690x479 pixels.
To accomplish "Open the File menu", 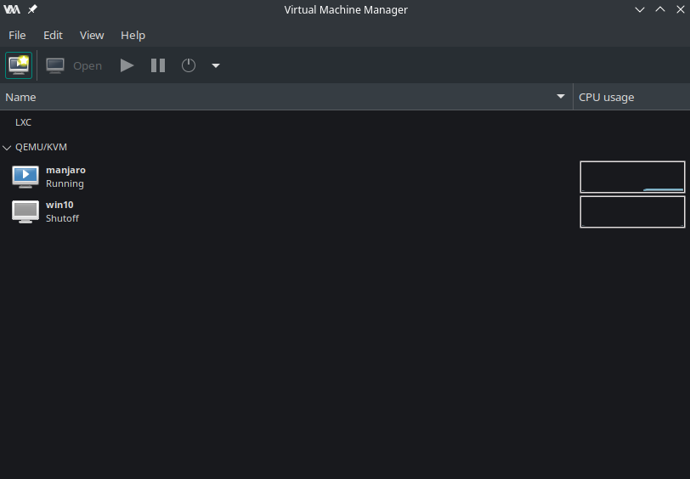I will pos(17,35).
